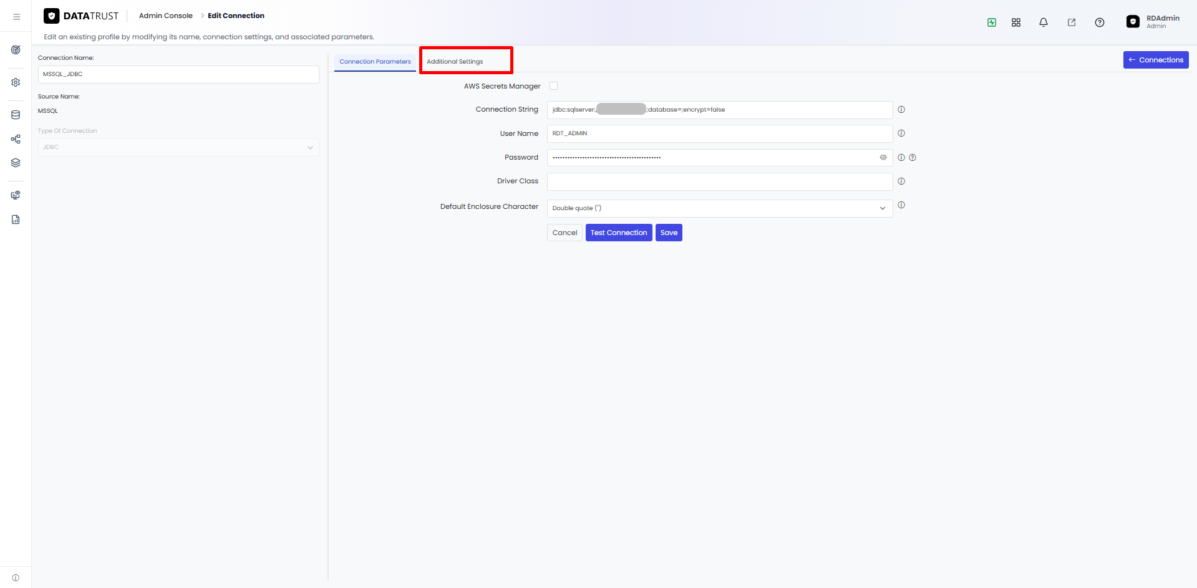Open the layers stack sidebar icon
Image resolution: width=1197 pixels, height=588 pixels.
(x=16, y=163)
